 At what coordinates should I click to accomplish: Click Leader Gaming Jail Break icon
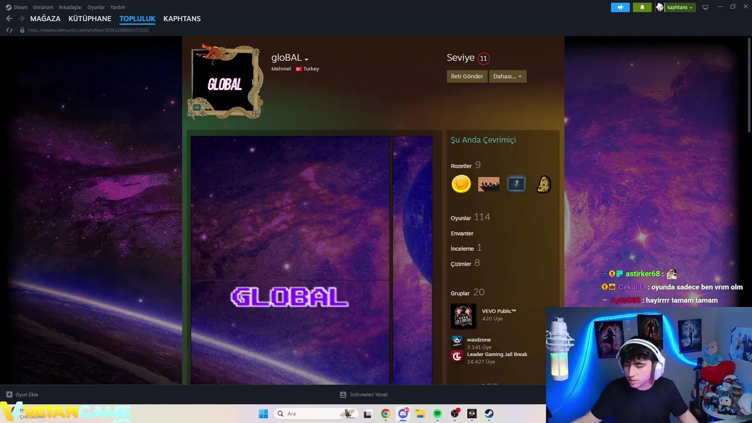pos(457,356)
